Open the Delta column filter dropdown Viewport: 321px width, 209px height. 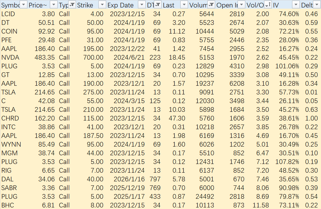(x=317, y=4)
